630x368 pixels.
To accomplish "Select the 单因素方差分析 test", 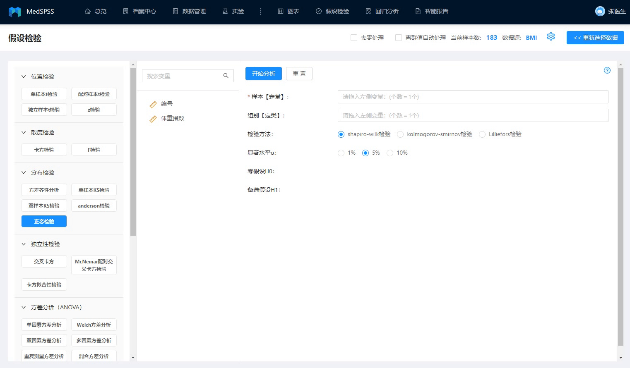I will click(44, 325).
